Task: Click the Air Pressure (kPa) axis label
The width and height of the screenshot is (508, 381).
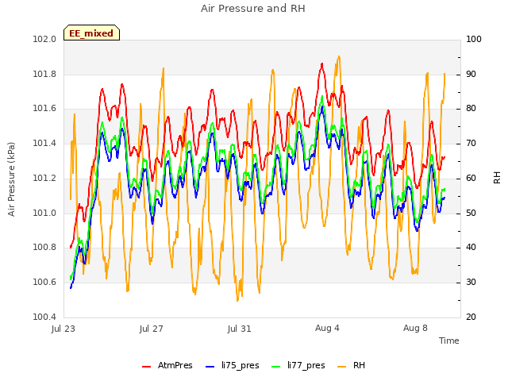Action: [x=11, y=179]
